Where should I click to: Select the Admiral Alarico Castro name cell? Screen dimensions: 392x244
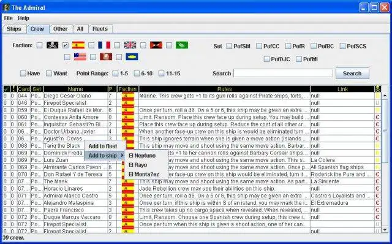coord(75,196)
